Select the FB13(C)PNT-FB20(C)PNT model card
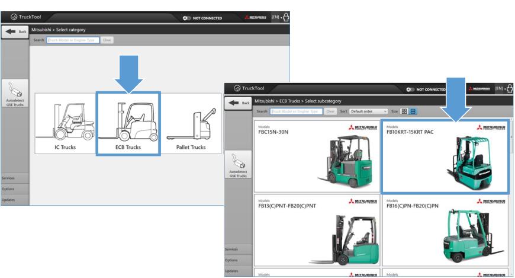Screen dimensions: 515x278 [317, 231]
